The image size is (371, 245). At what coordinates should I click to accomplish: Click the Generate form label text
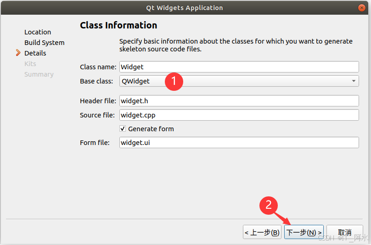pyautogui.click(x=151, y=129)
